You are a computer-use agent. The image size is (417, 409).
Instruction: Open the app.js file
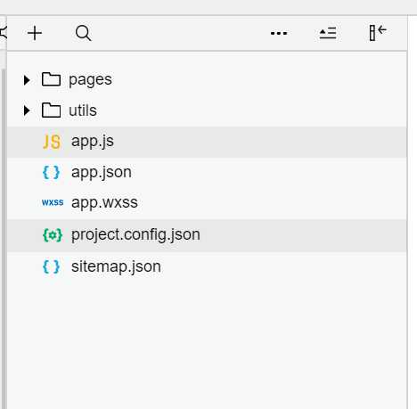point(207,142)
